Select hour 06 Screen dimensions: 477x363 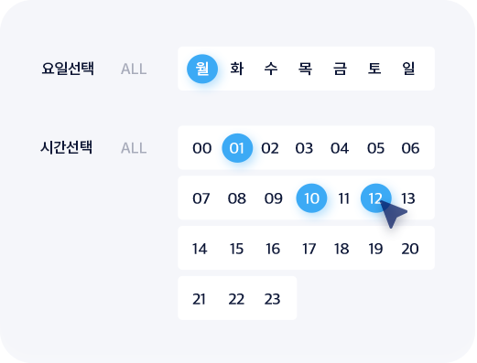click(410, 148)
